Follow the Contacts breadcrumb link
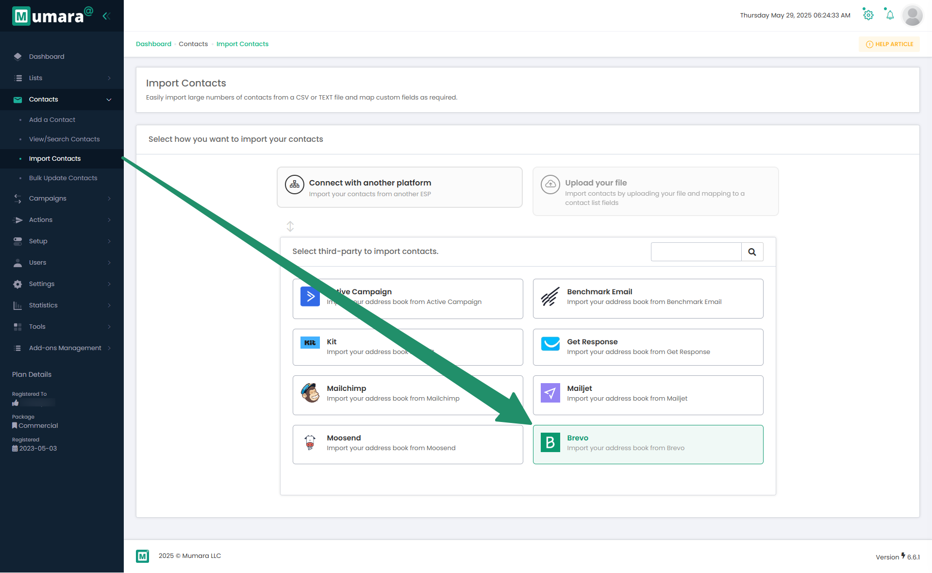932x573 pixels. (x=193, y=44)
